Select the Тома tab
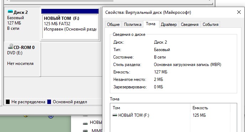Viewport: 245px width, 132px height. (150, 24)
